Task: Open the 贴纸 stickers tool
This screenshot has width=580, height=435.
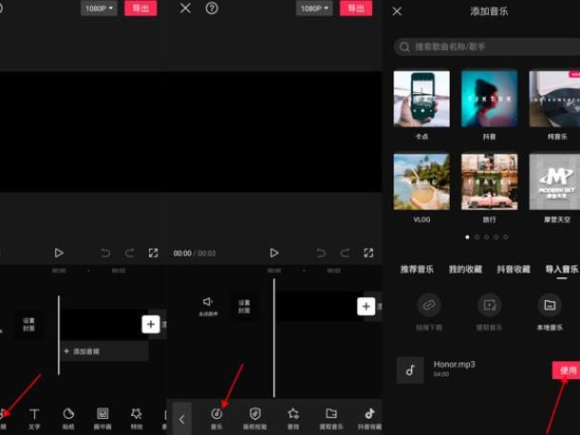Action: pyautogui.click(x=68, y=418)
